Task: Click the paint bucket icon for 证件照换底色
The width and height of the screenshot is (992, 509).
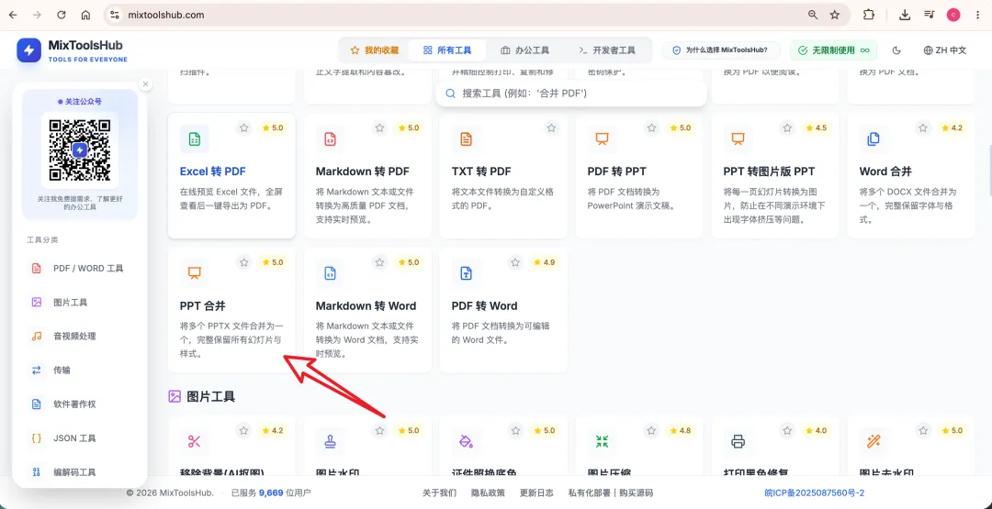Action: click(x=466, y=441)
